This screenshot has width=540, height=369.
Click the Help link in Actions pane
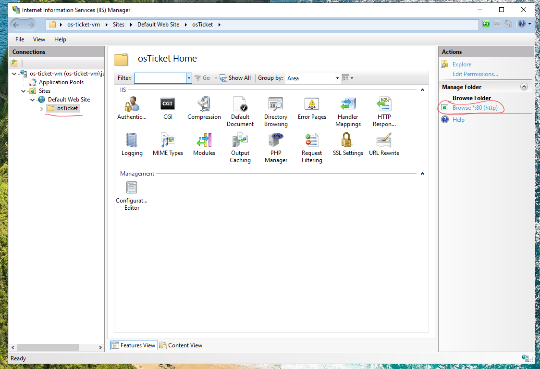(458, 120)
